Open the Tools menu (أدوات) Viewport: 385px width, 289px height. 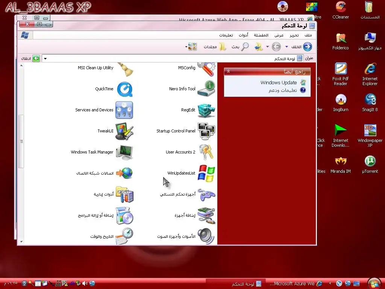pyautogui.click(x=243, y=35)
